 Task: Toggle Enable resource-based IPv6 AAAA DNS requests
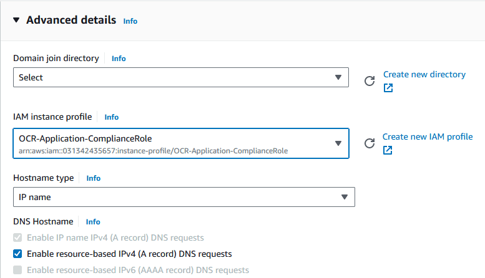click(17, 270)
